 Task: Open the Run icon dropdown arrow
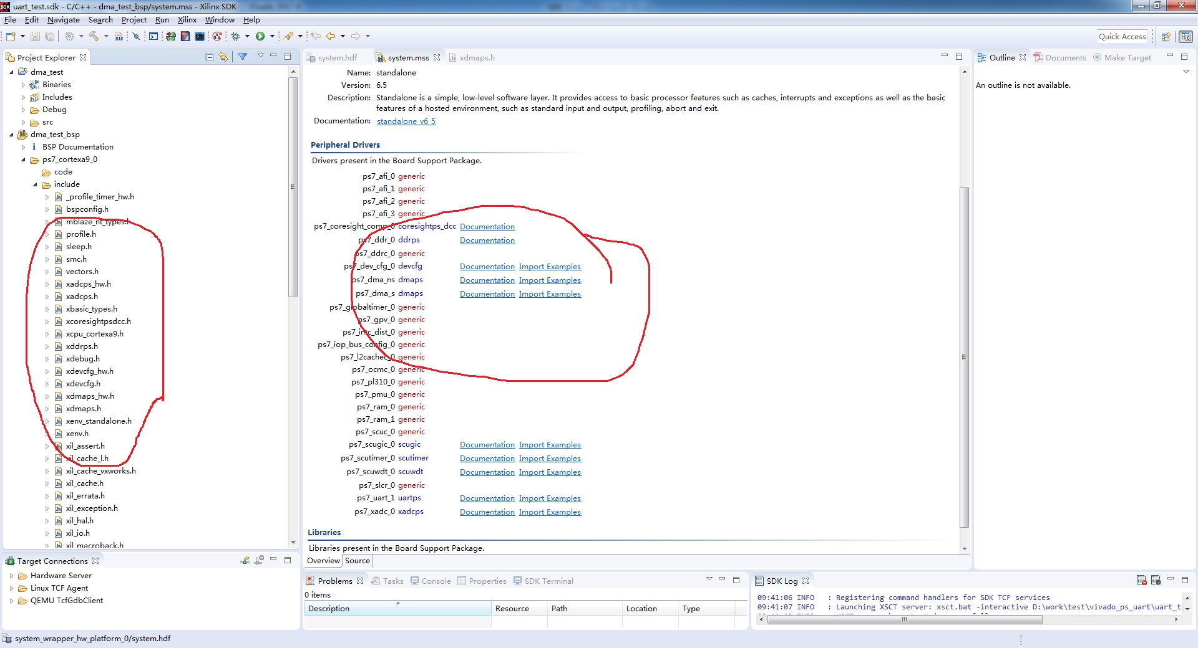click(x=272, y=37)
